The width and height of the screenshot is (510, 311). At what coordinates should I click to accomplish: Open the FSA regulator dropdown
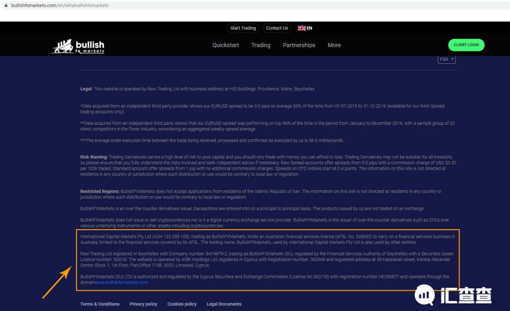pos(447,59)
